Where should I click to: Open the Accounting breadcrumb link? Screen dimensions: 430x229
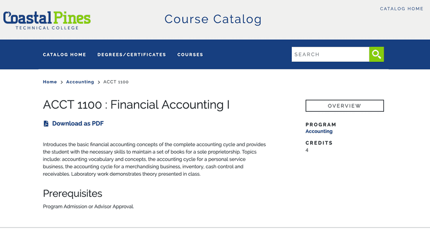(x=80, y=82)
